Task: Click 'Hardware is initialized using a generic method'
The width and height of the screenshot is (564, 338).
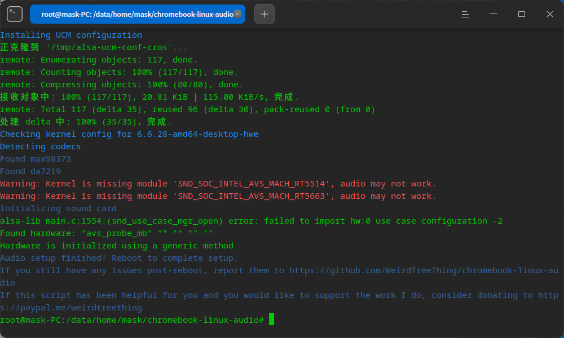Action: coord(117,246)
